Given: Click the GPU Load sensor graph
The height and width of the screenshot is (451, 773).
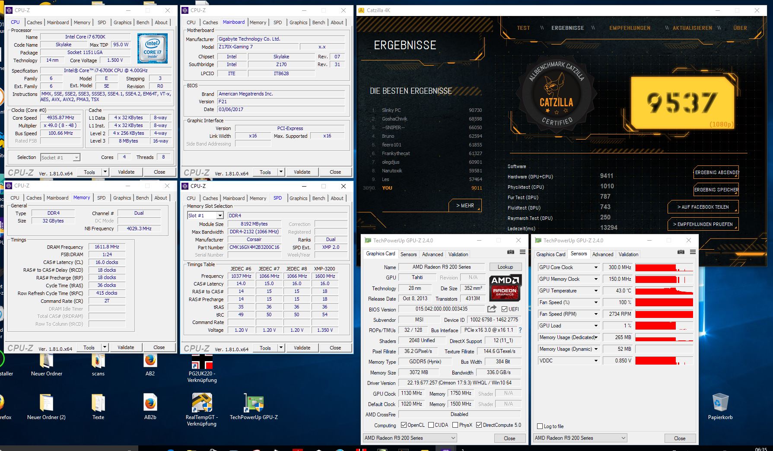Looking at the screenshot, I should pyautogui.click(x=664, y=326).
